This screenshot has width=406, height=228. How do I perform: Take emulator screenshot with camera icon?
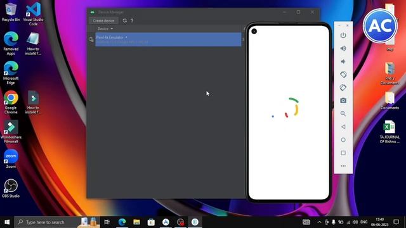pos(343,101)
